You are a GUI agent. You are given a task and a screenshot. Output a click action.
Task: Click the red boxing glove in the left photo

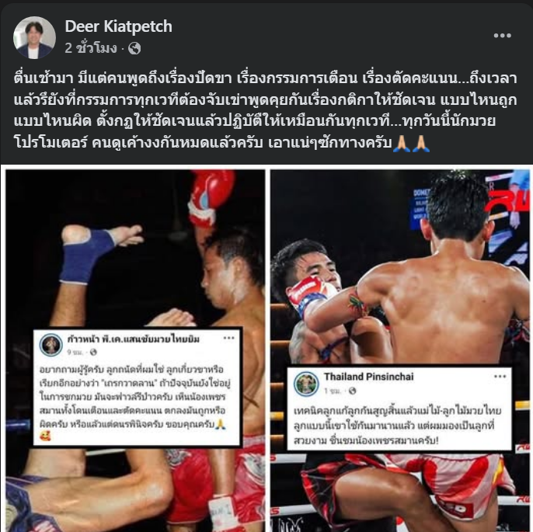pyautogui.click(x=211, y=197)
